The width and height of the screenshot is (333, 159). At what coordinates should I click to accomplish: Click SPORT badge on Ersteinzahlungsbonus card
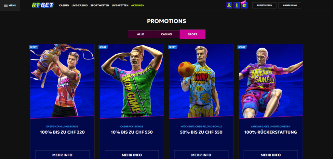click(x=33, y=47)
